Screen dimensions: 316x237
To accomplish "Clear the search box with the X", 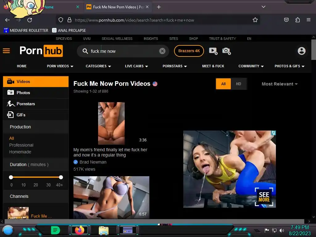I will click(x=162, y=51).
